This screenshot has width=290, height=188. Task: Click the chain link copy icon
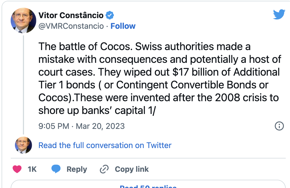pyautogui.click(x=104, y=169)
